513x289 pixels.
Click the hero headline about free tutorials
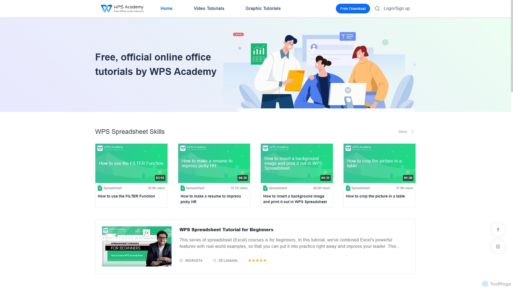(156, 64)
